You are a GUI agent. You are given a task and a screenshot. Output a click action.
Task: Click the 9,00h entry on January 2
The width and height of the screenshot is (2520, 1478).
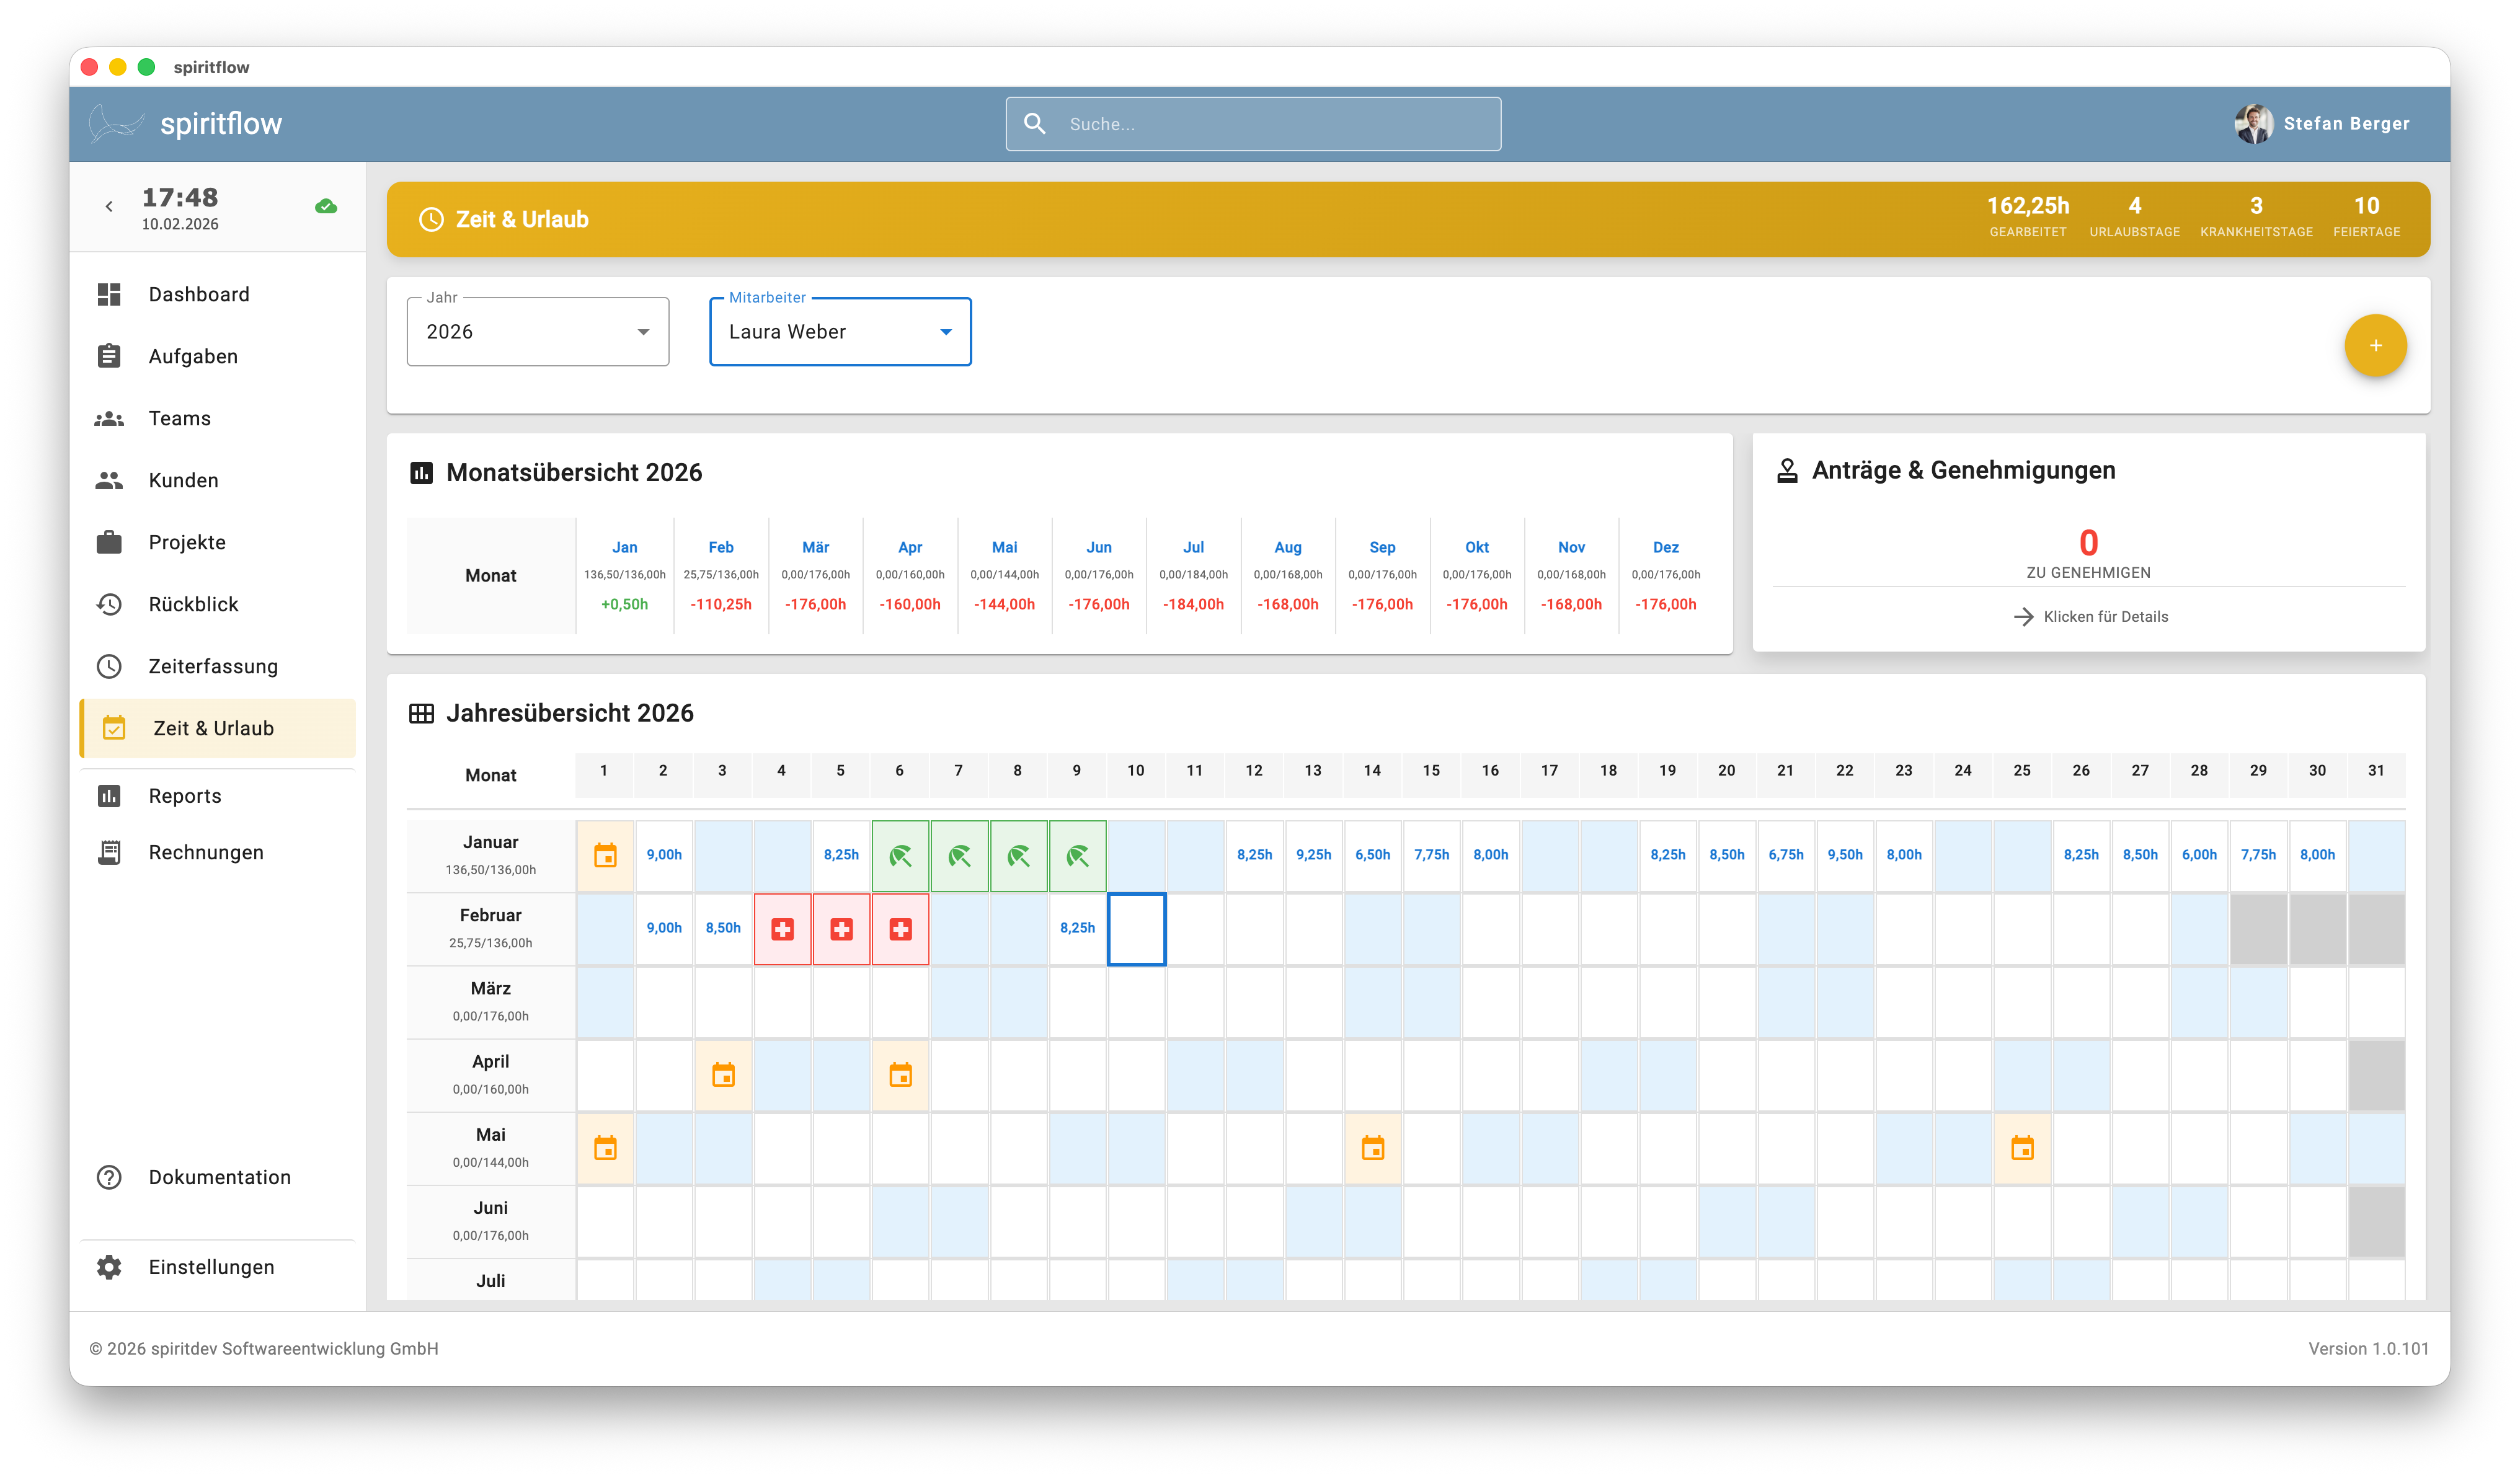coord(664,855)
